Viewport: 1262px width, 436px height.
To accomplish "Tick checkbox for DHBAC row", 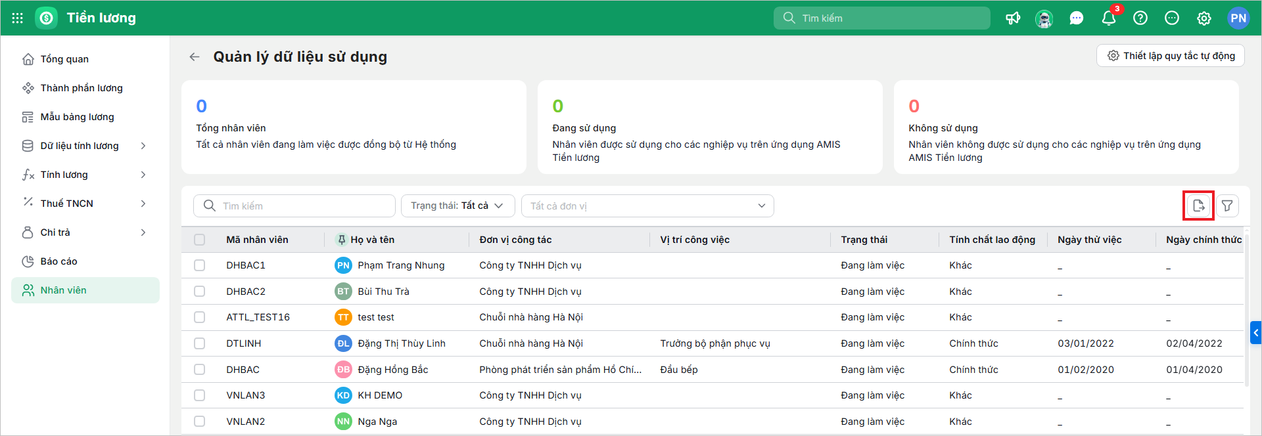I will click(x=199, y=370).
